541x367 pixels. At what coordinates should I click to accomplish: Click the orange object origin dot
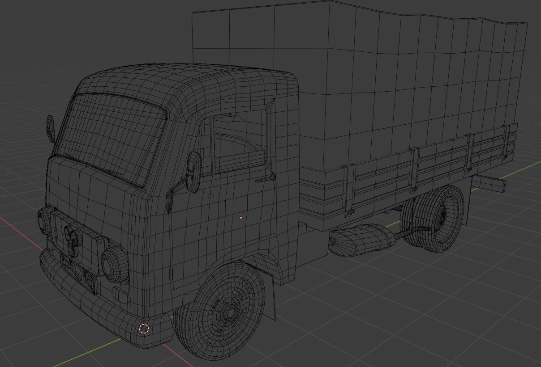coord(241,218)
